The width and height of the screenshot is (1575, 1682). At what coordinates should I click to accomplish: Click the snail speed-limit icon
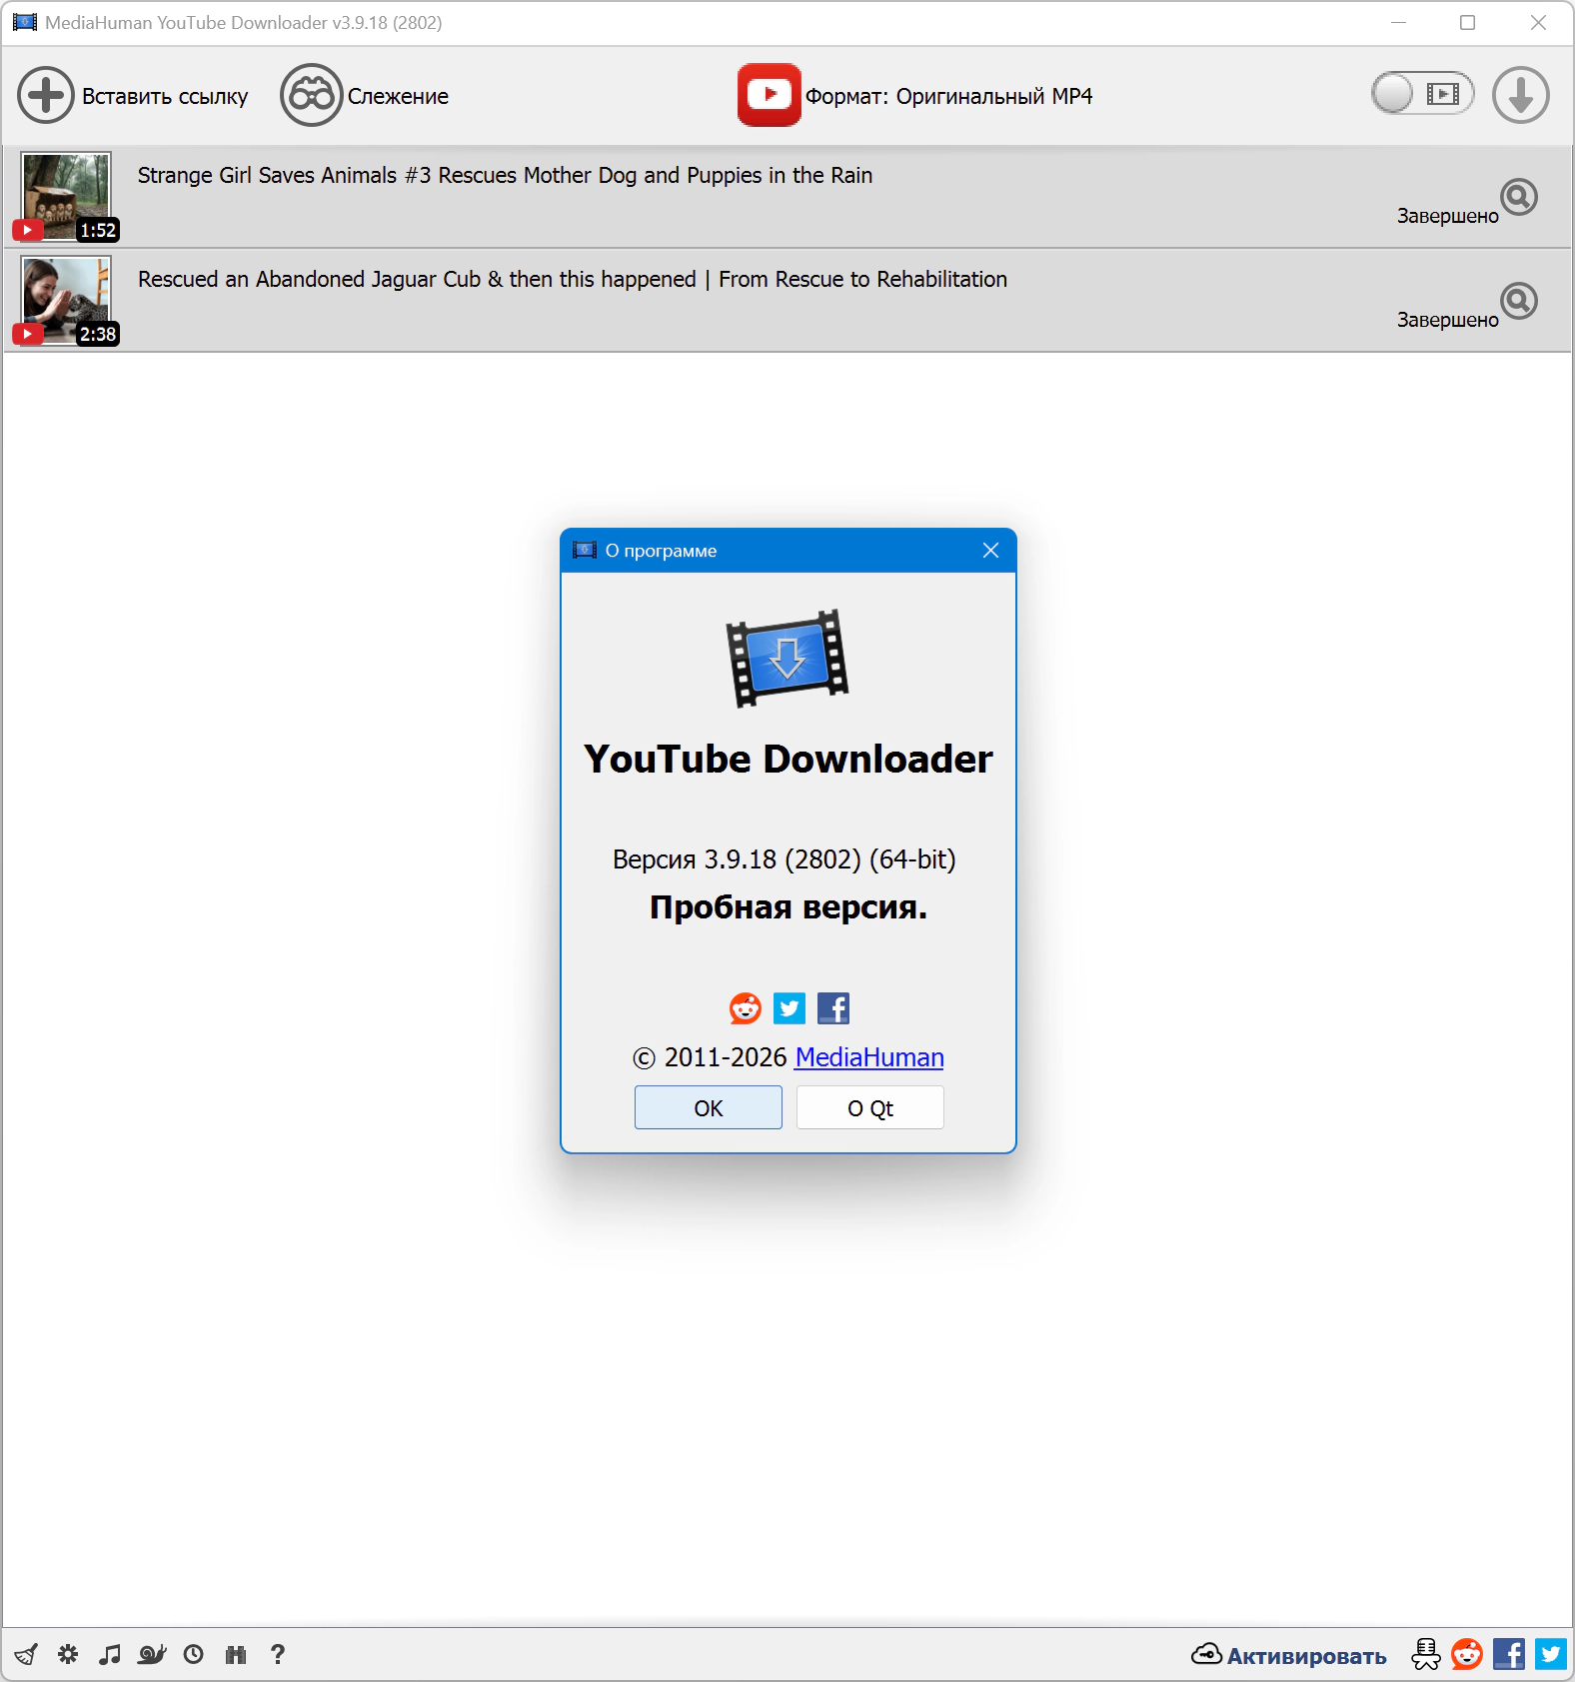pyautogui.click(x=152, y=1655)
